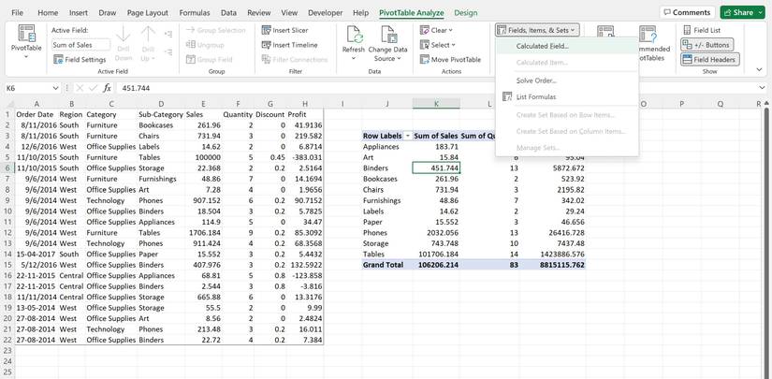Image resolution: width=772 pixels, height=379 pixels.
Task: Open Field Settings for active field
Action: tap(80, 59)
